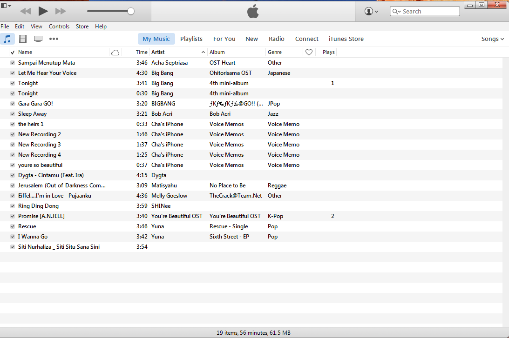Open the Movies library icon

23,39
